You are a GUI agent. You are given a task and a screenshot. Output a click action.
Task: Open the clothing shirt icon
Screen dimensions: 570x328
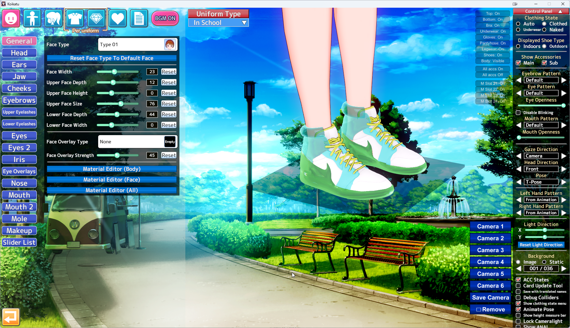[x=75, y=18]
